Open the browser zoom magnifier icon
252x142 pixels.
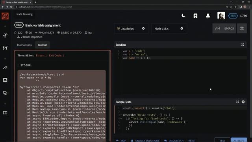click(x=227, y=7)
